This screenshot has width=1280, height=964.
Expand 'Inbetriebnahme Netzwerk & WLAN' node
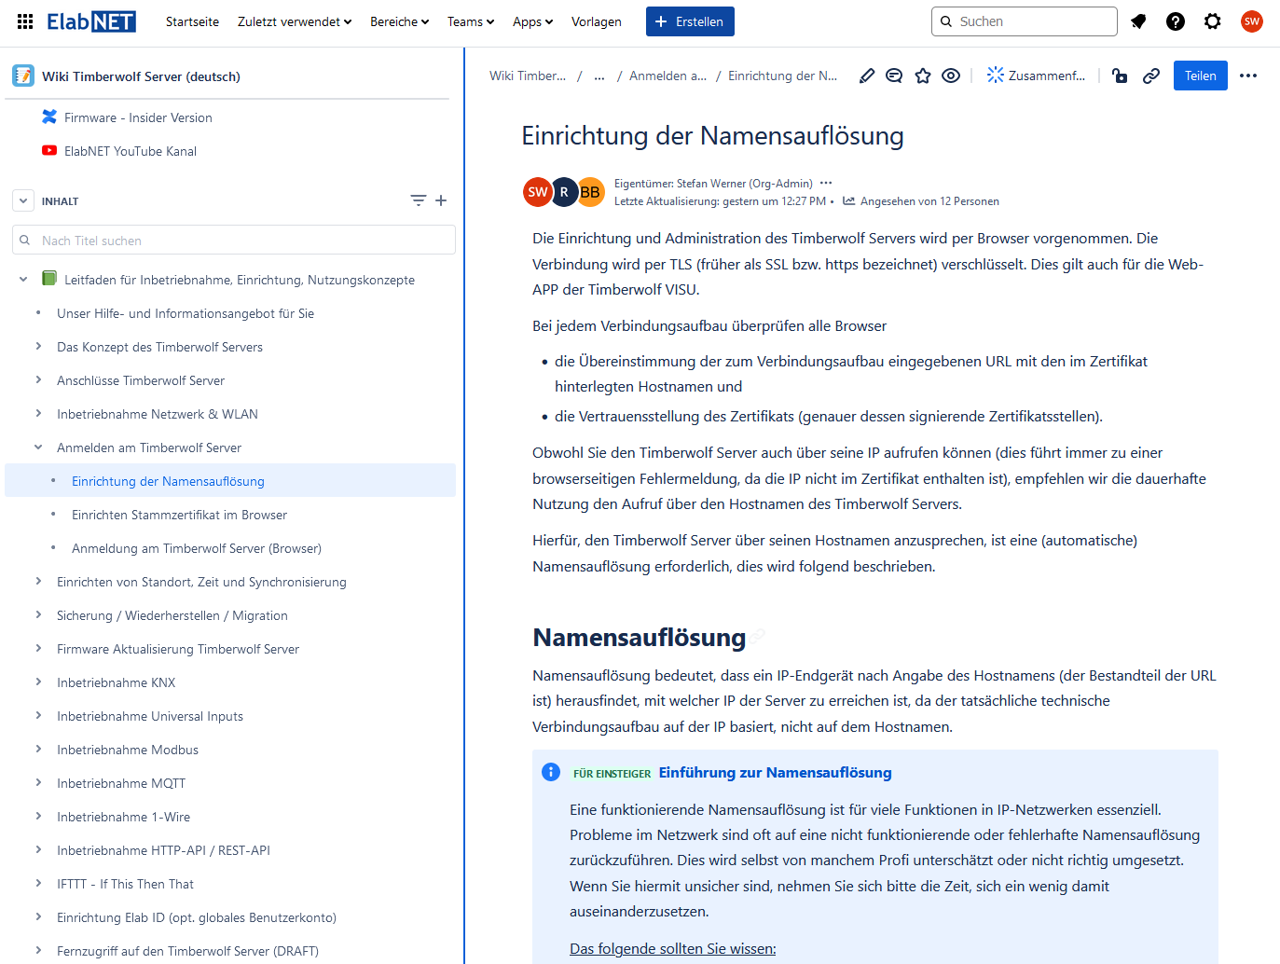click(38, 413)
